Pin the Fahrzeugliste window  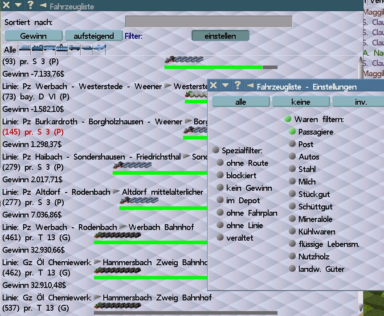click(x=43, y=6)
